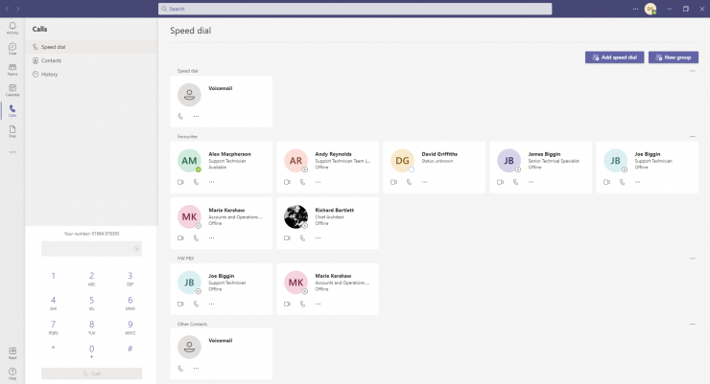The image size is (710, 384).
Task: Open more options for Richard Bartlett
Action: tap(318, 238)
